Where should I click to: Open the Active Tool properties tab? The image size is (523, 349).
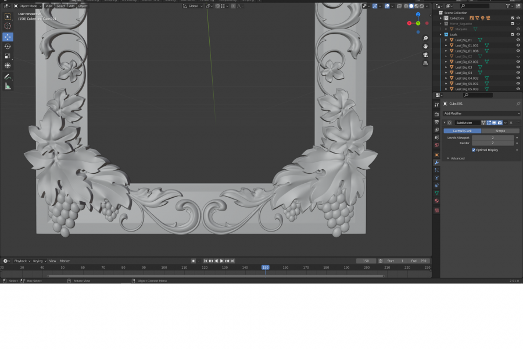click(x=436, y=105)
